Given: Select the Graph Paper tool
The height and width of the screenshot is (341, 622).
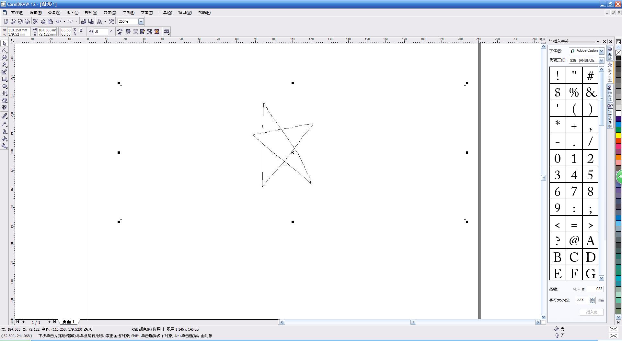Looking at the screenshot, I should coord(4,93).
